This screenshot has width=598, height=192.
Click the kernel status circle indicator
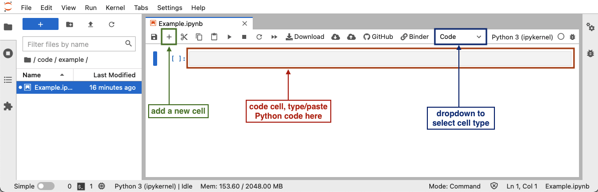560,37
